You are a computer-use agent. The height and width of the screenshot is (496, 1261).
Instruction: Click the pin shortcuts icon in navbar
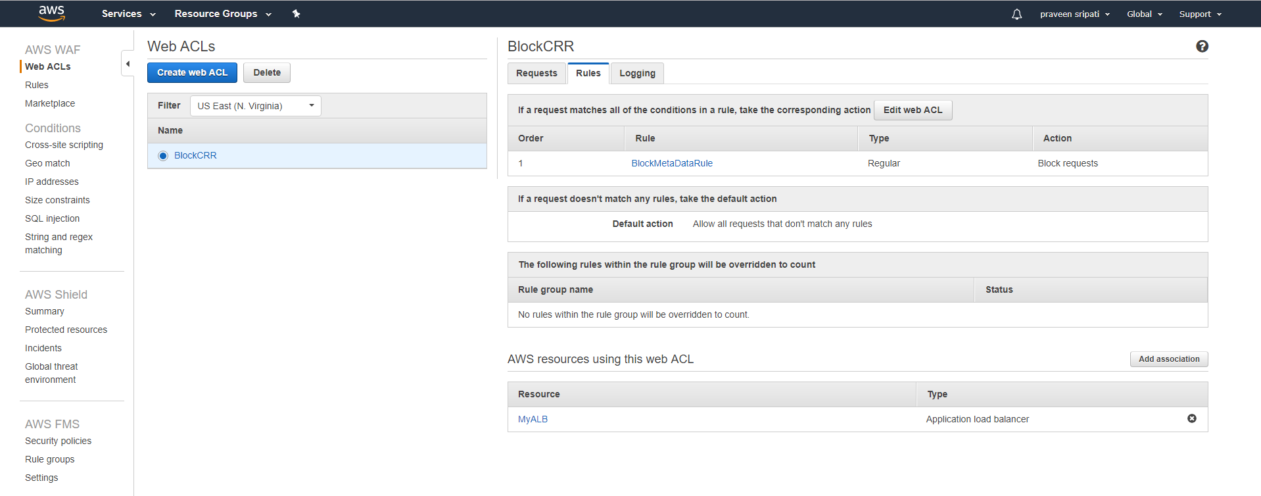point(296,14)
